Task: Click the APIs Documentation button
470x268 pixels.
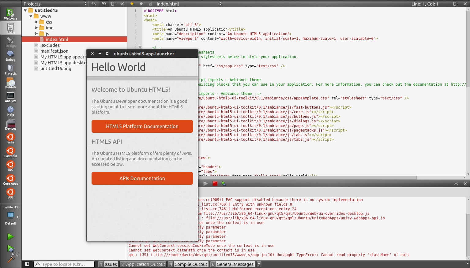Action: coord(142,178)
